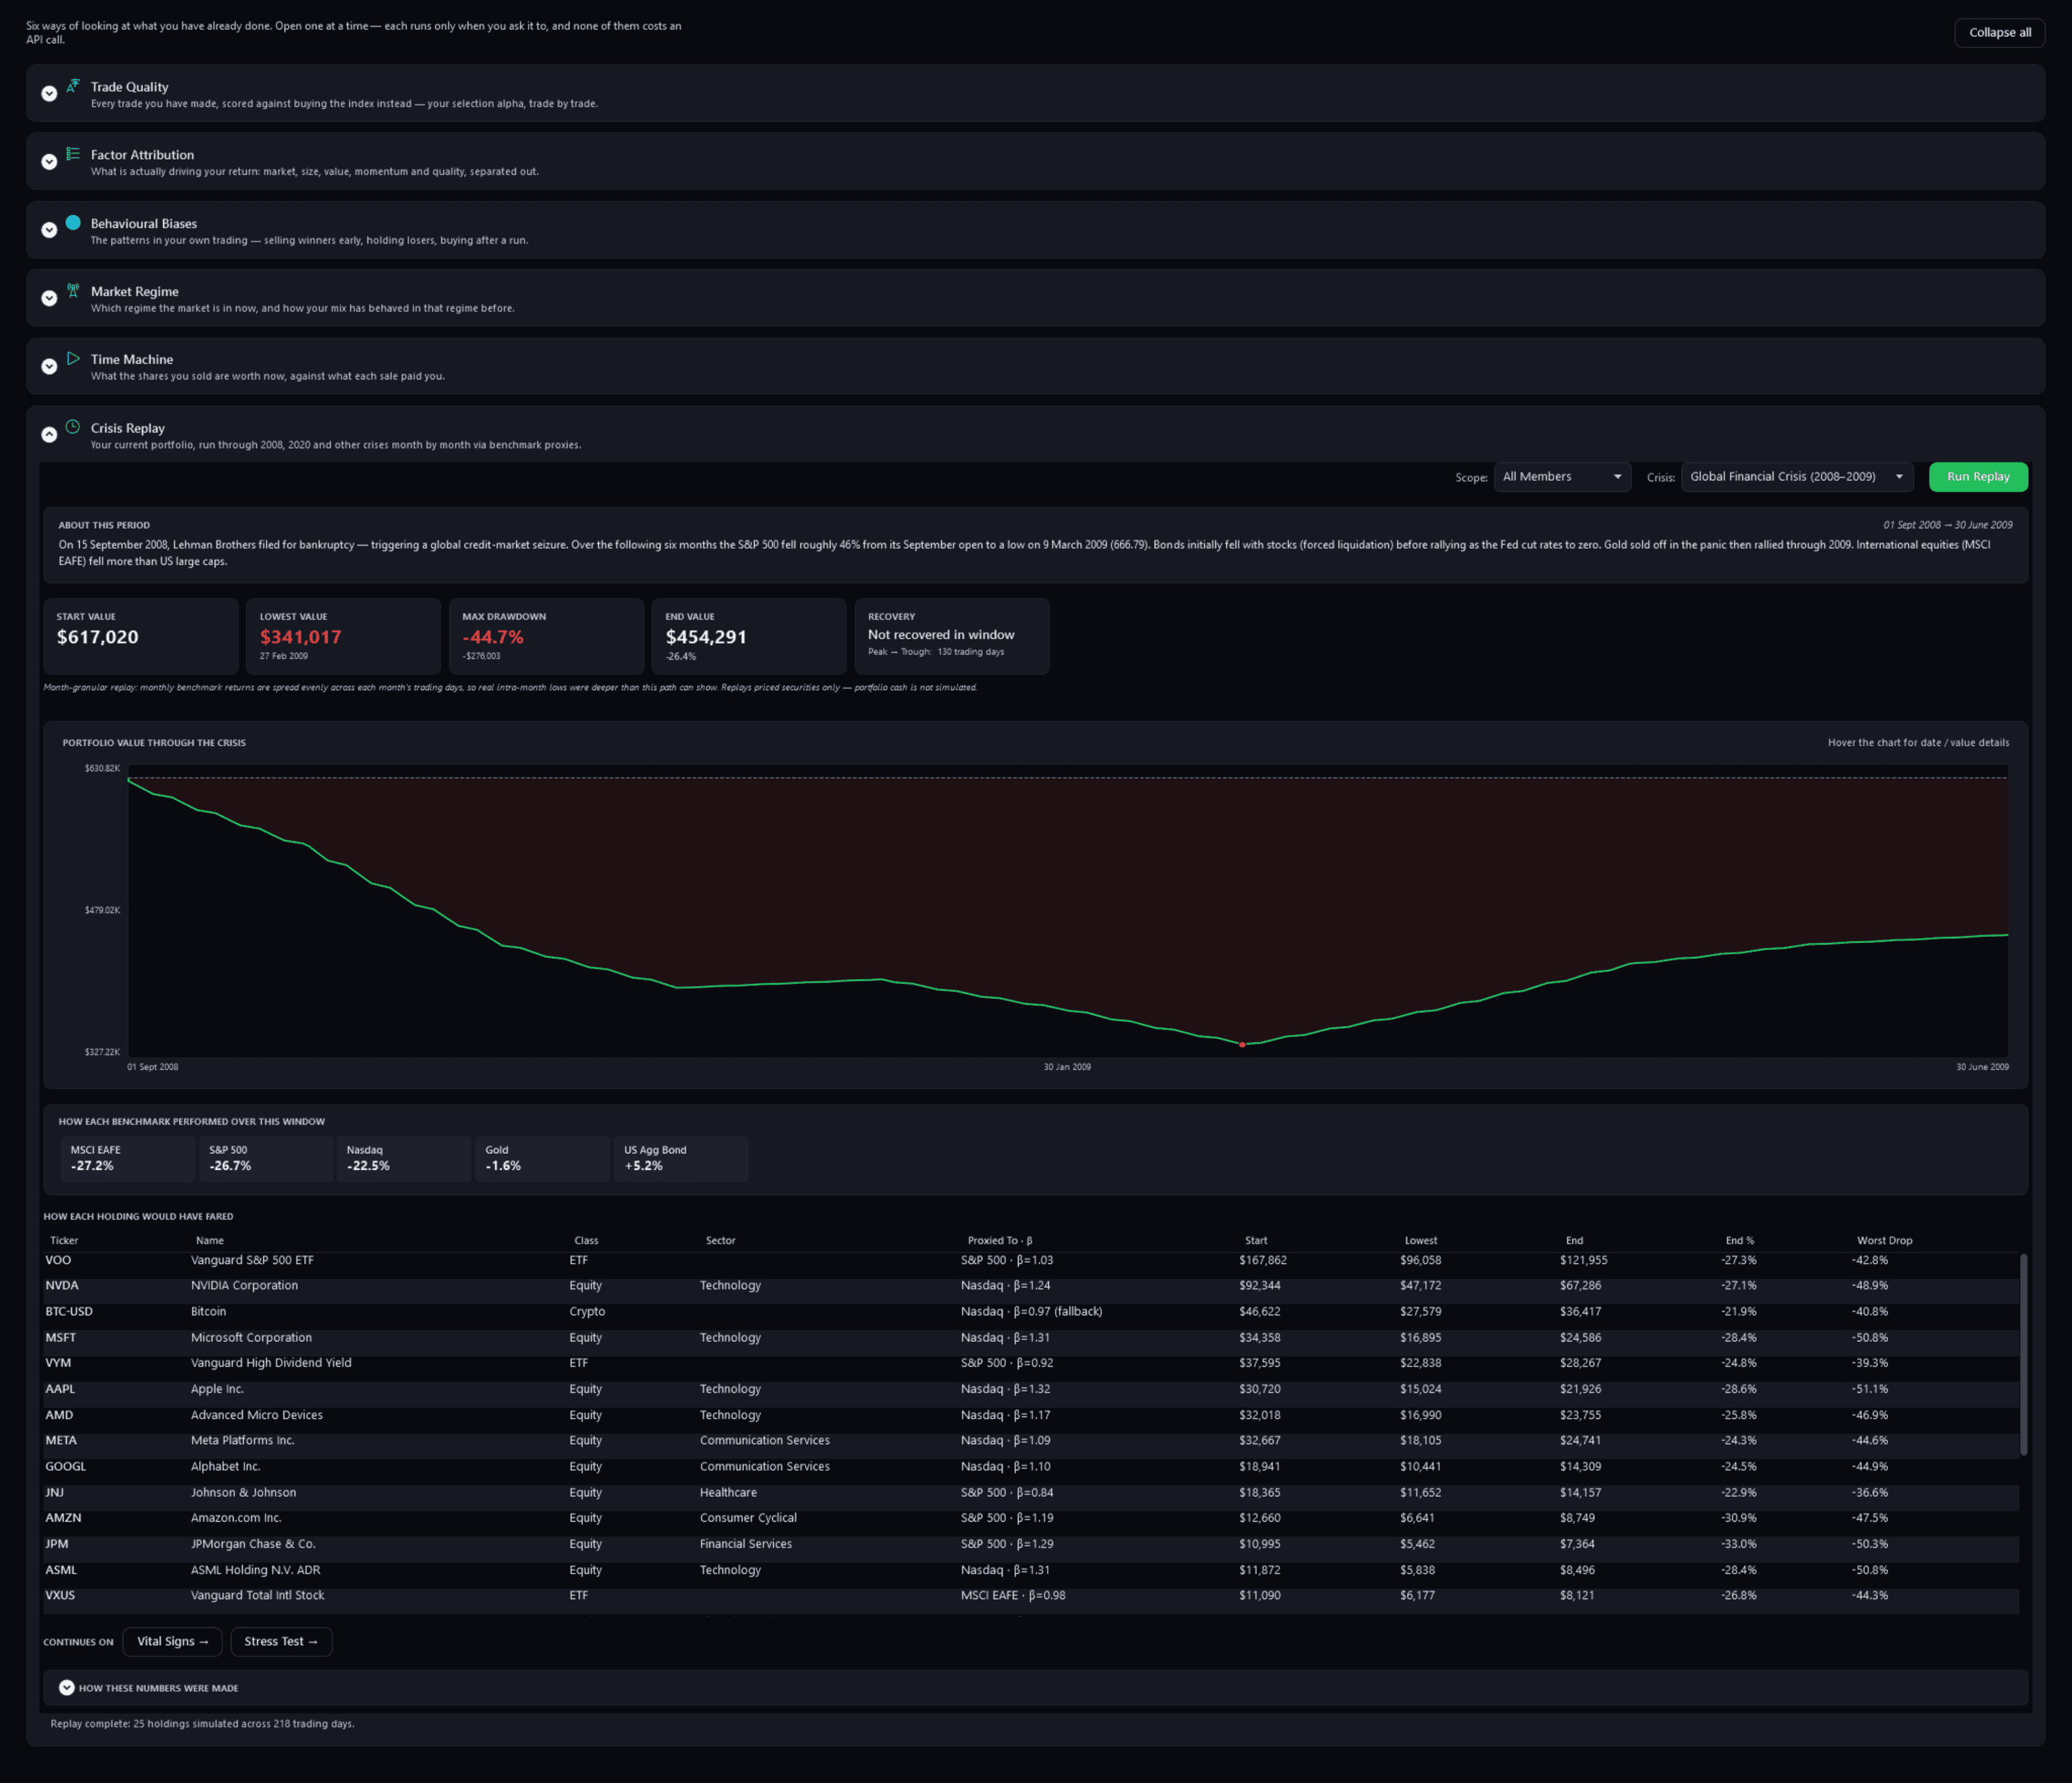Click the Collapse all button
This screenshot has height=1783, width=2072.
(x=2000, y=33)
